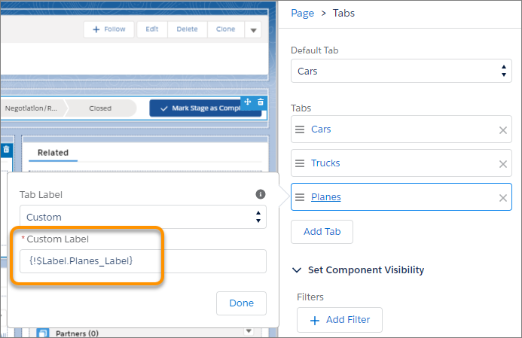
Task: Open the Tab Label Custom dropdown
Action: click(143, 217)
